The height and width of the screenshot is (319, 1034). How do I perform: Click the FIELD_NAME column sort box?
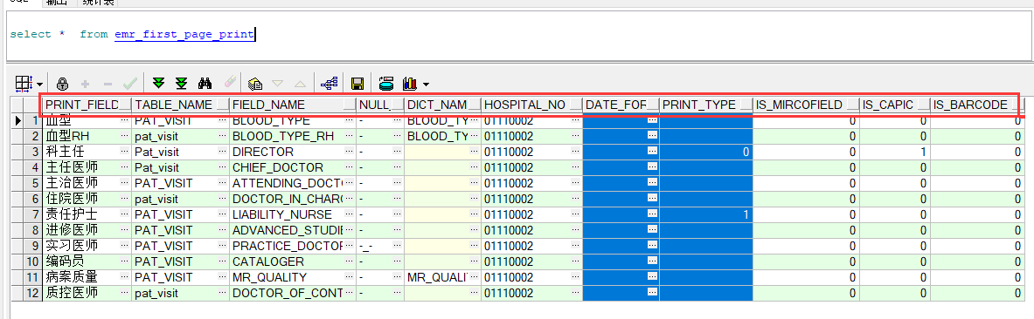pyautogui.click(x=349, y=105)
